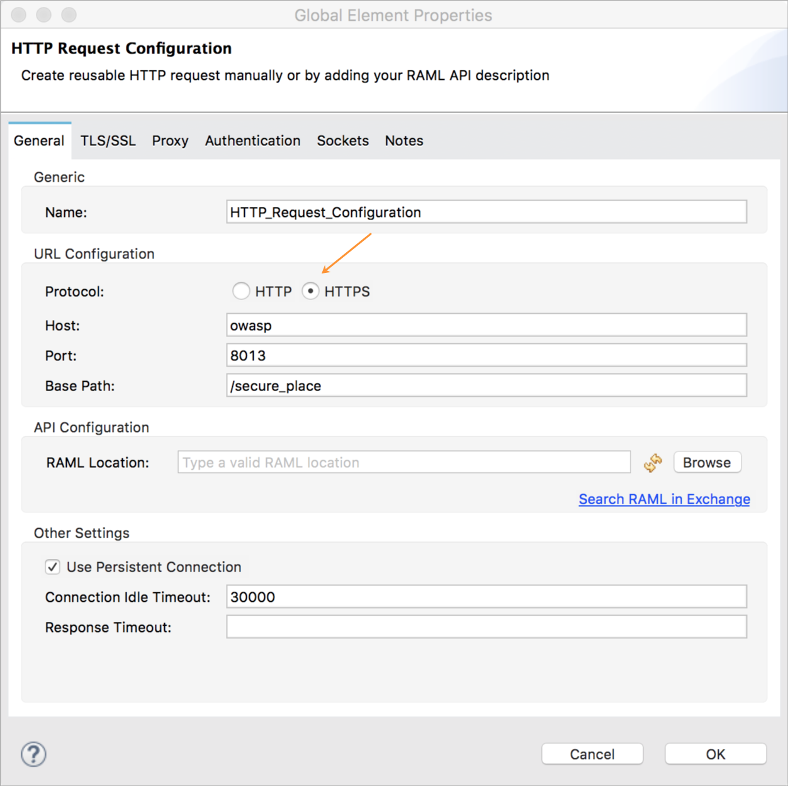This screenshot has height=786, width=788.
Task: Disable Use Persistent Connection
Action: point(52,567)
